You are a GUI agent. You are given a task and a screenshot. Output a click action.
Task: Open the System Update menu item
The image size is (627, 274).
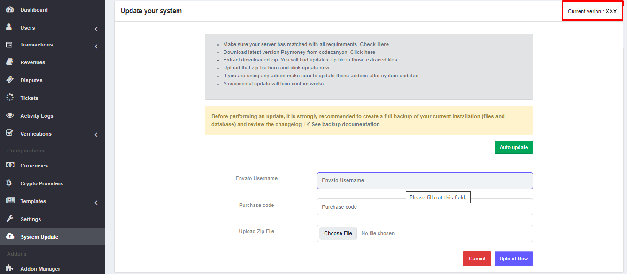point(39,237)
